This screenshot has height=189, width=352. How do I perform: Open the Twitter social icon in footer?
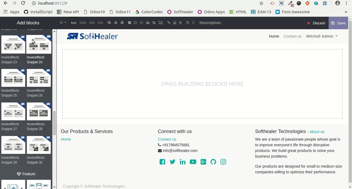[173, 162]
